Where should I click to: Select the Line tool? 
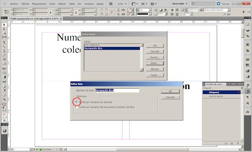4,46
